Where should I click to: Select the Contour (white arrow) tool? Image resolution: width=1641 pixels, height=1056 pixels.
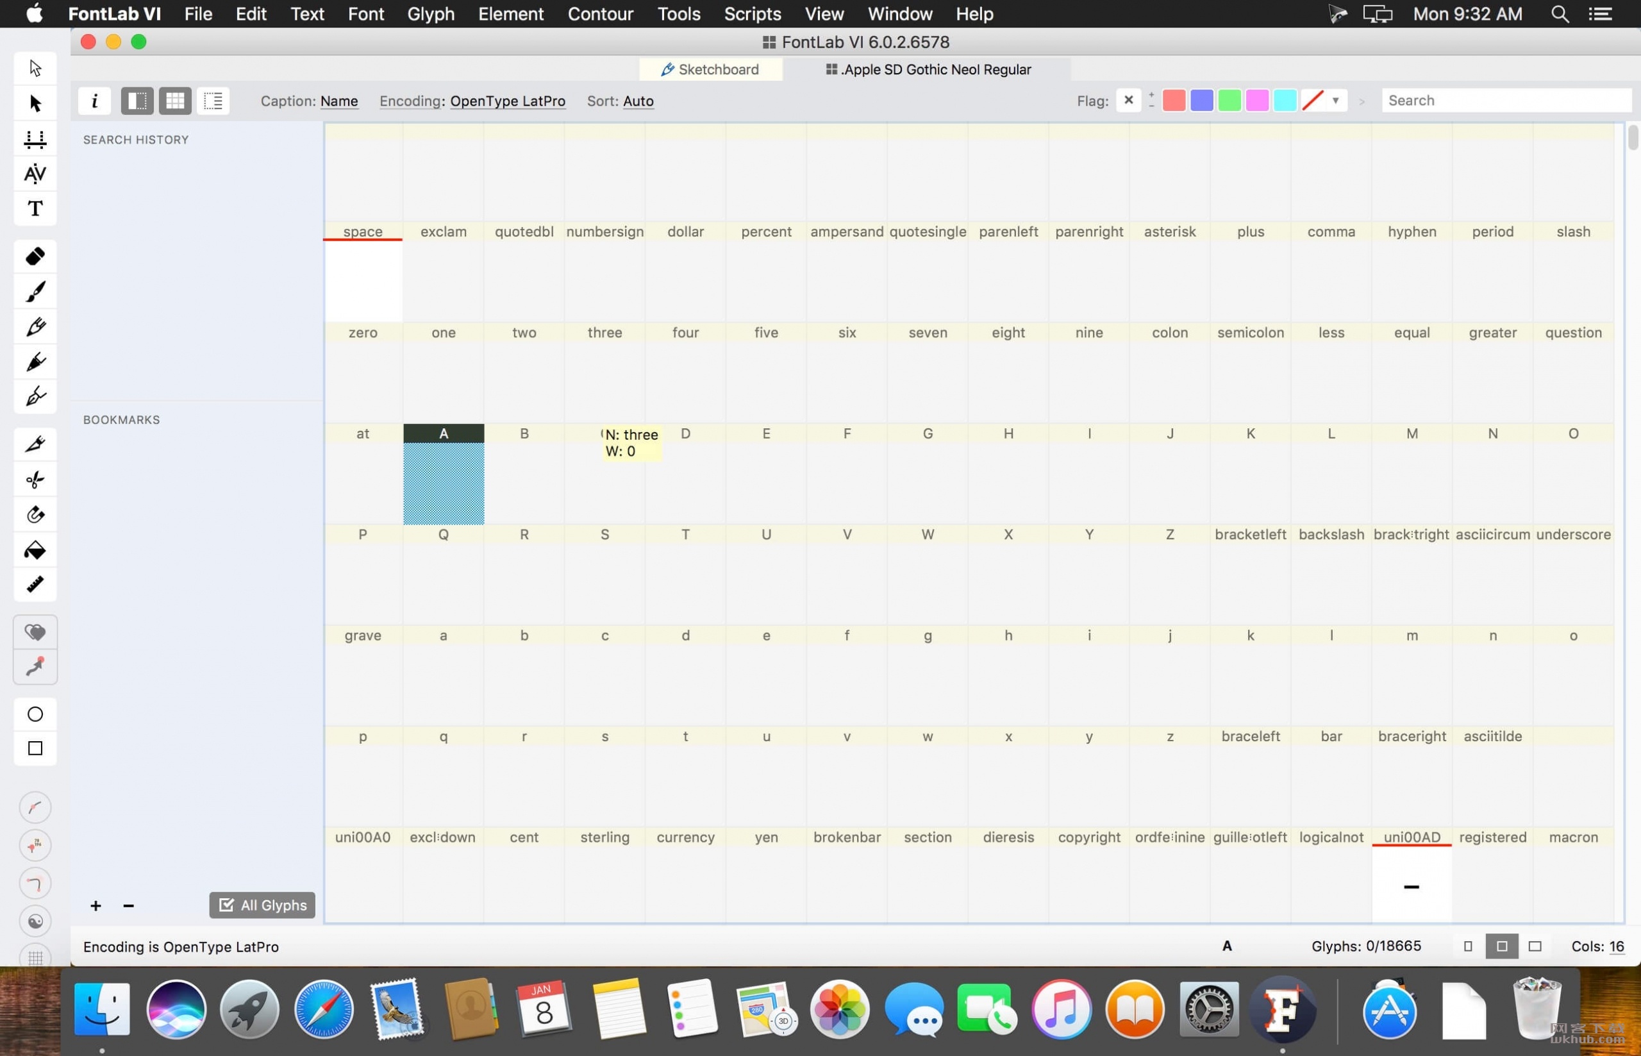(35, 68)
